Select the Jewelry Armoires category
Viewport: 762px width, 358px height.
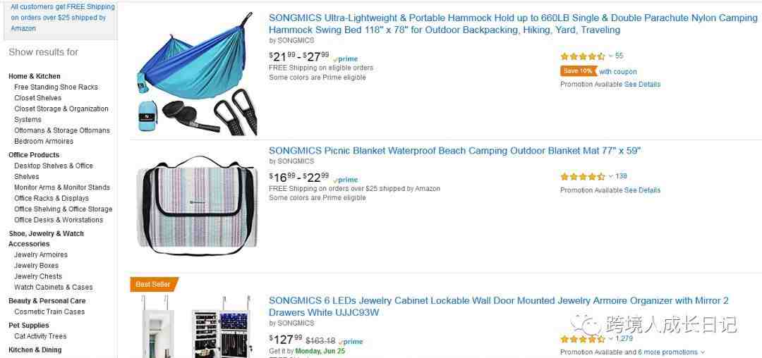[41, 254]
